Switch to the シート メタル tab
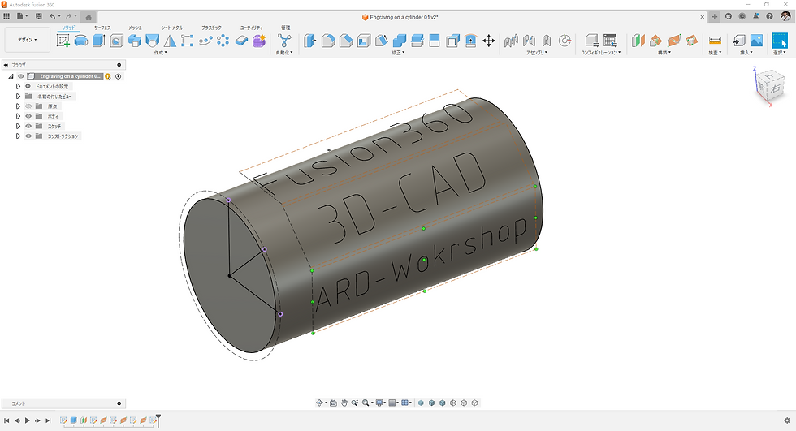Viewport: 796px width, 431px height. pos(171,28)
